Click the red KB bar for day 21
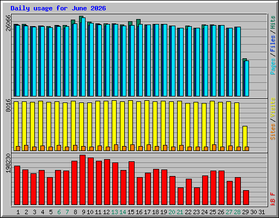This screenshot has width=279, height=218. [x=180, y=196]
